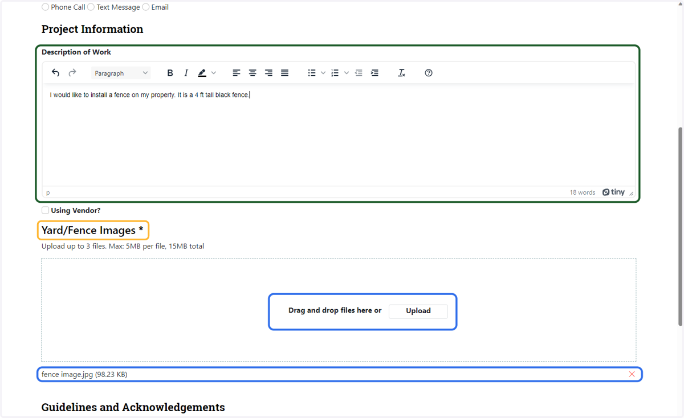Screen dimensions: 684x418
Task: Toggle italic formatting
Action: point(186,73)
